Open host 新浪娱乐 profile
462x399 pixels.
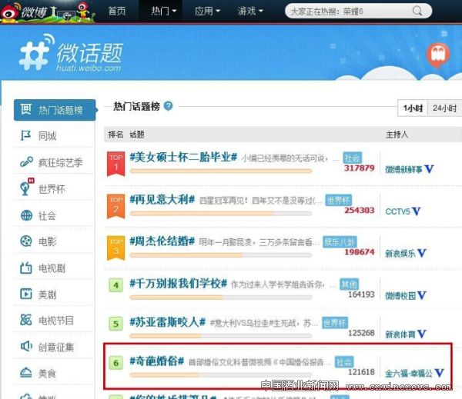400,254
